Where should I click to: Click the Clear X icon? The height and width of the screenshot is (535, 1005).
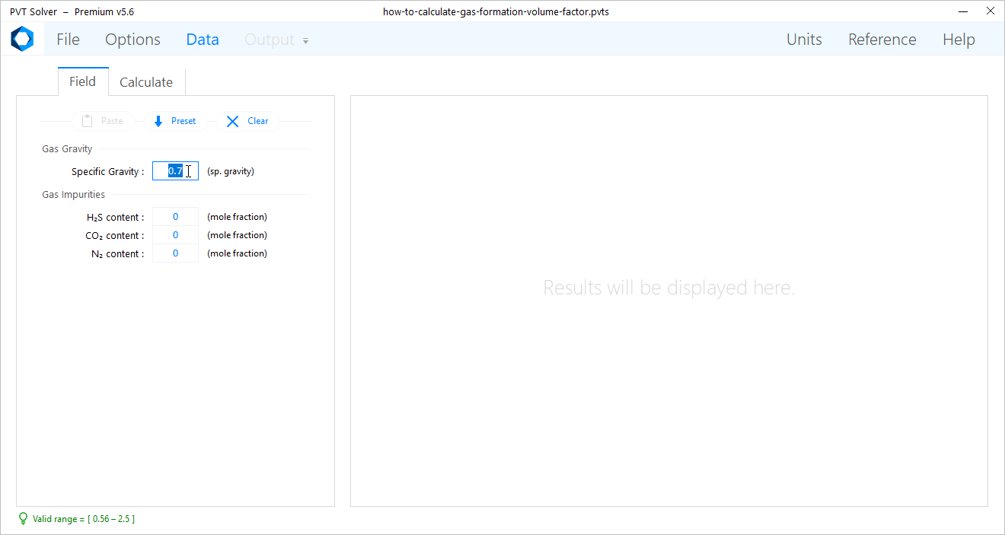[233, 121]
